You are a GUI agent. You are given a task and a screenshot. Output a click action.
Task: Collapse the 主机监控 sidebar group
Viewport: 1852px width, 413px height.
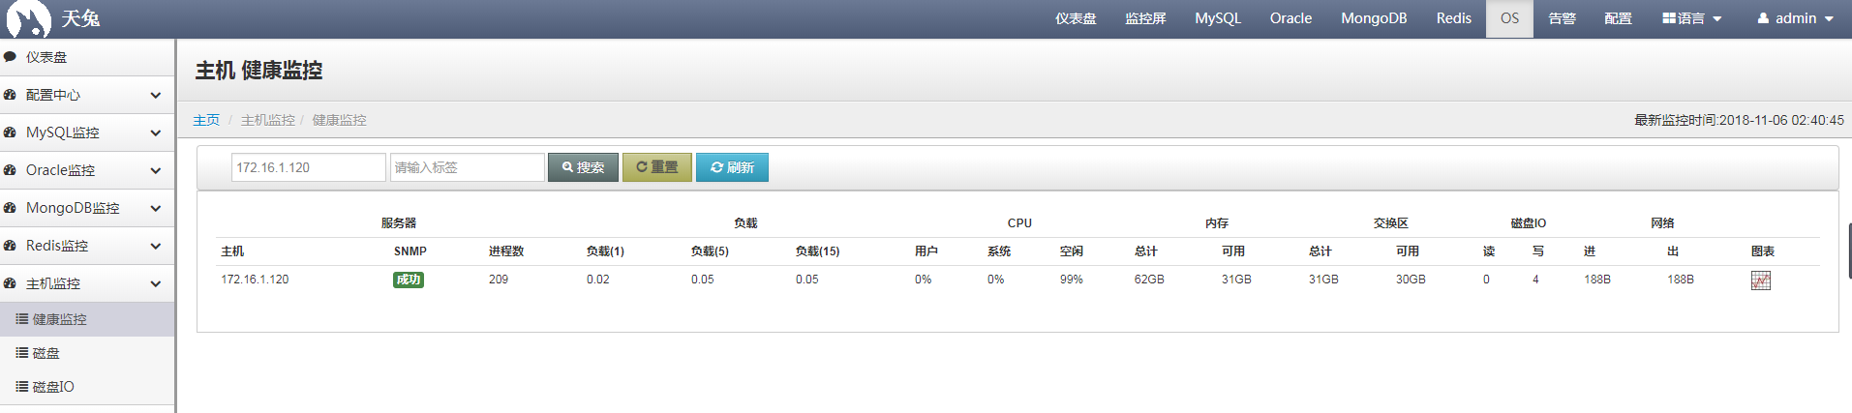tap(155, 283)
